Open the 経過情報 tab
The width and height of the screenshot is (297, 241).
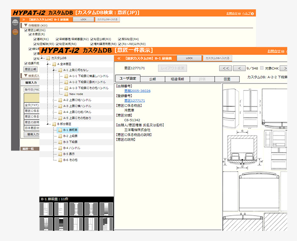(x=177, y=79)
